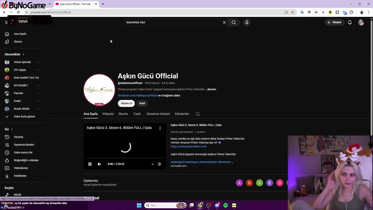Click install app icon in address bar
The image size is (373, 210).
[x=286, y=12]
